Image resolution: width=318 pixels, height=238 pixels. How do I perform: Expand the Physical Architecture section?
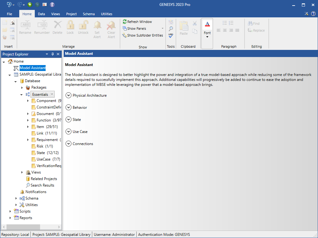coord(69,95)
